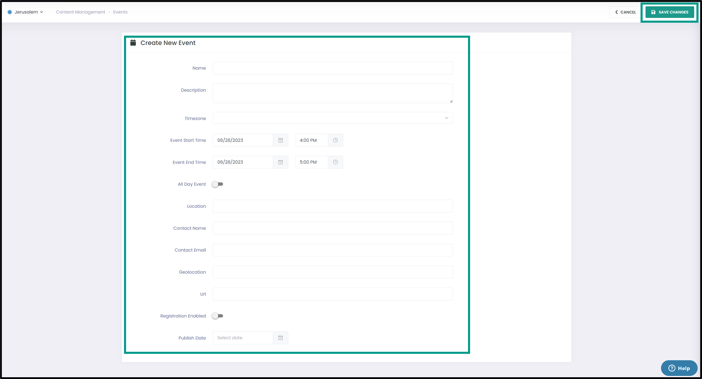The height and width of the screenshot is (379, 702).
Task: Click the Publish Date Select date field
Action: pos(243,338)
